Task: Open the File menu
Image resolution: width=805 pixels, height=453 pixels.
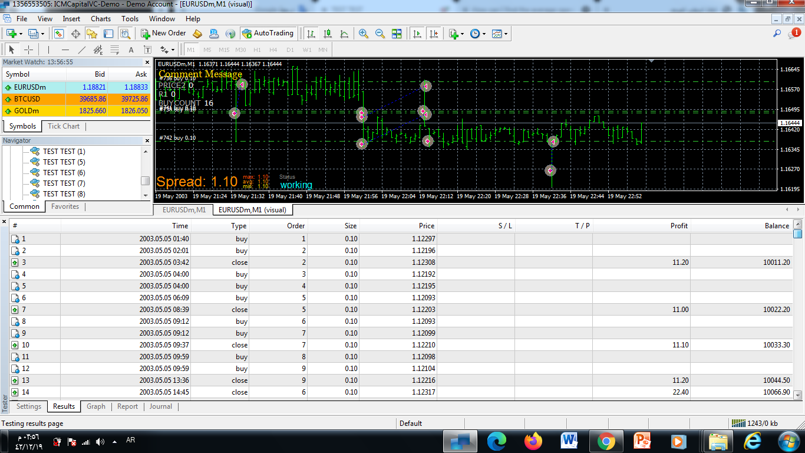Action: point(22,19)
